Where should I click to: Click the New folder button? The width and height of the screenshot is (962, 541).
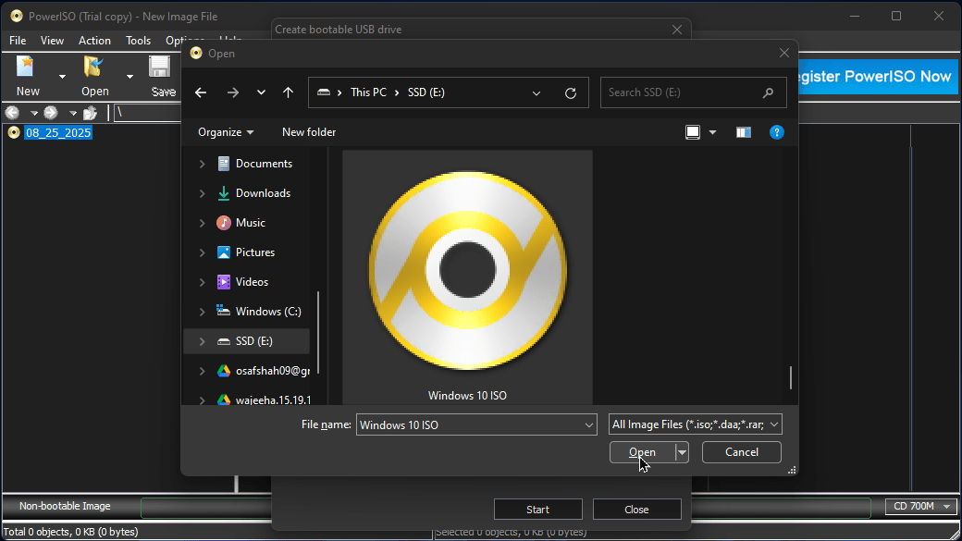coord(308,132)
